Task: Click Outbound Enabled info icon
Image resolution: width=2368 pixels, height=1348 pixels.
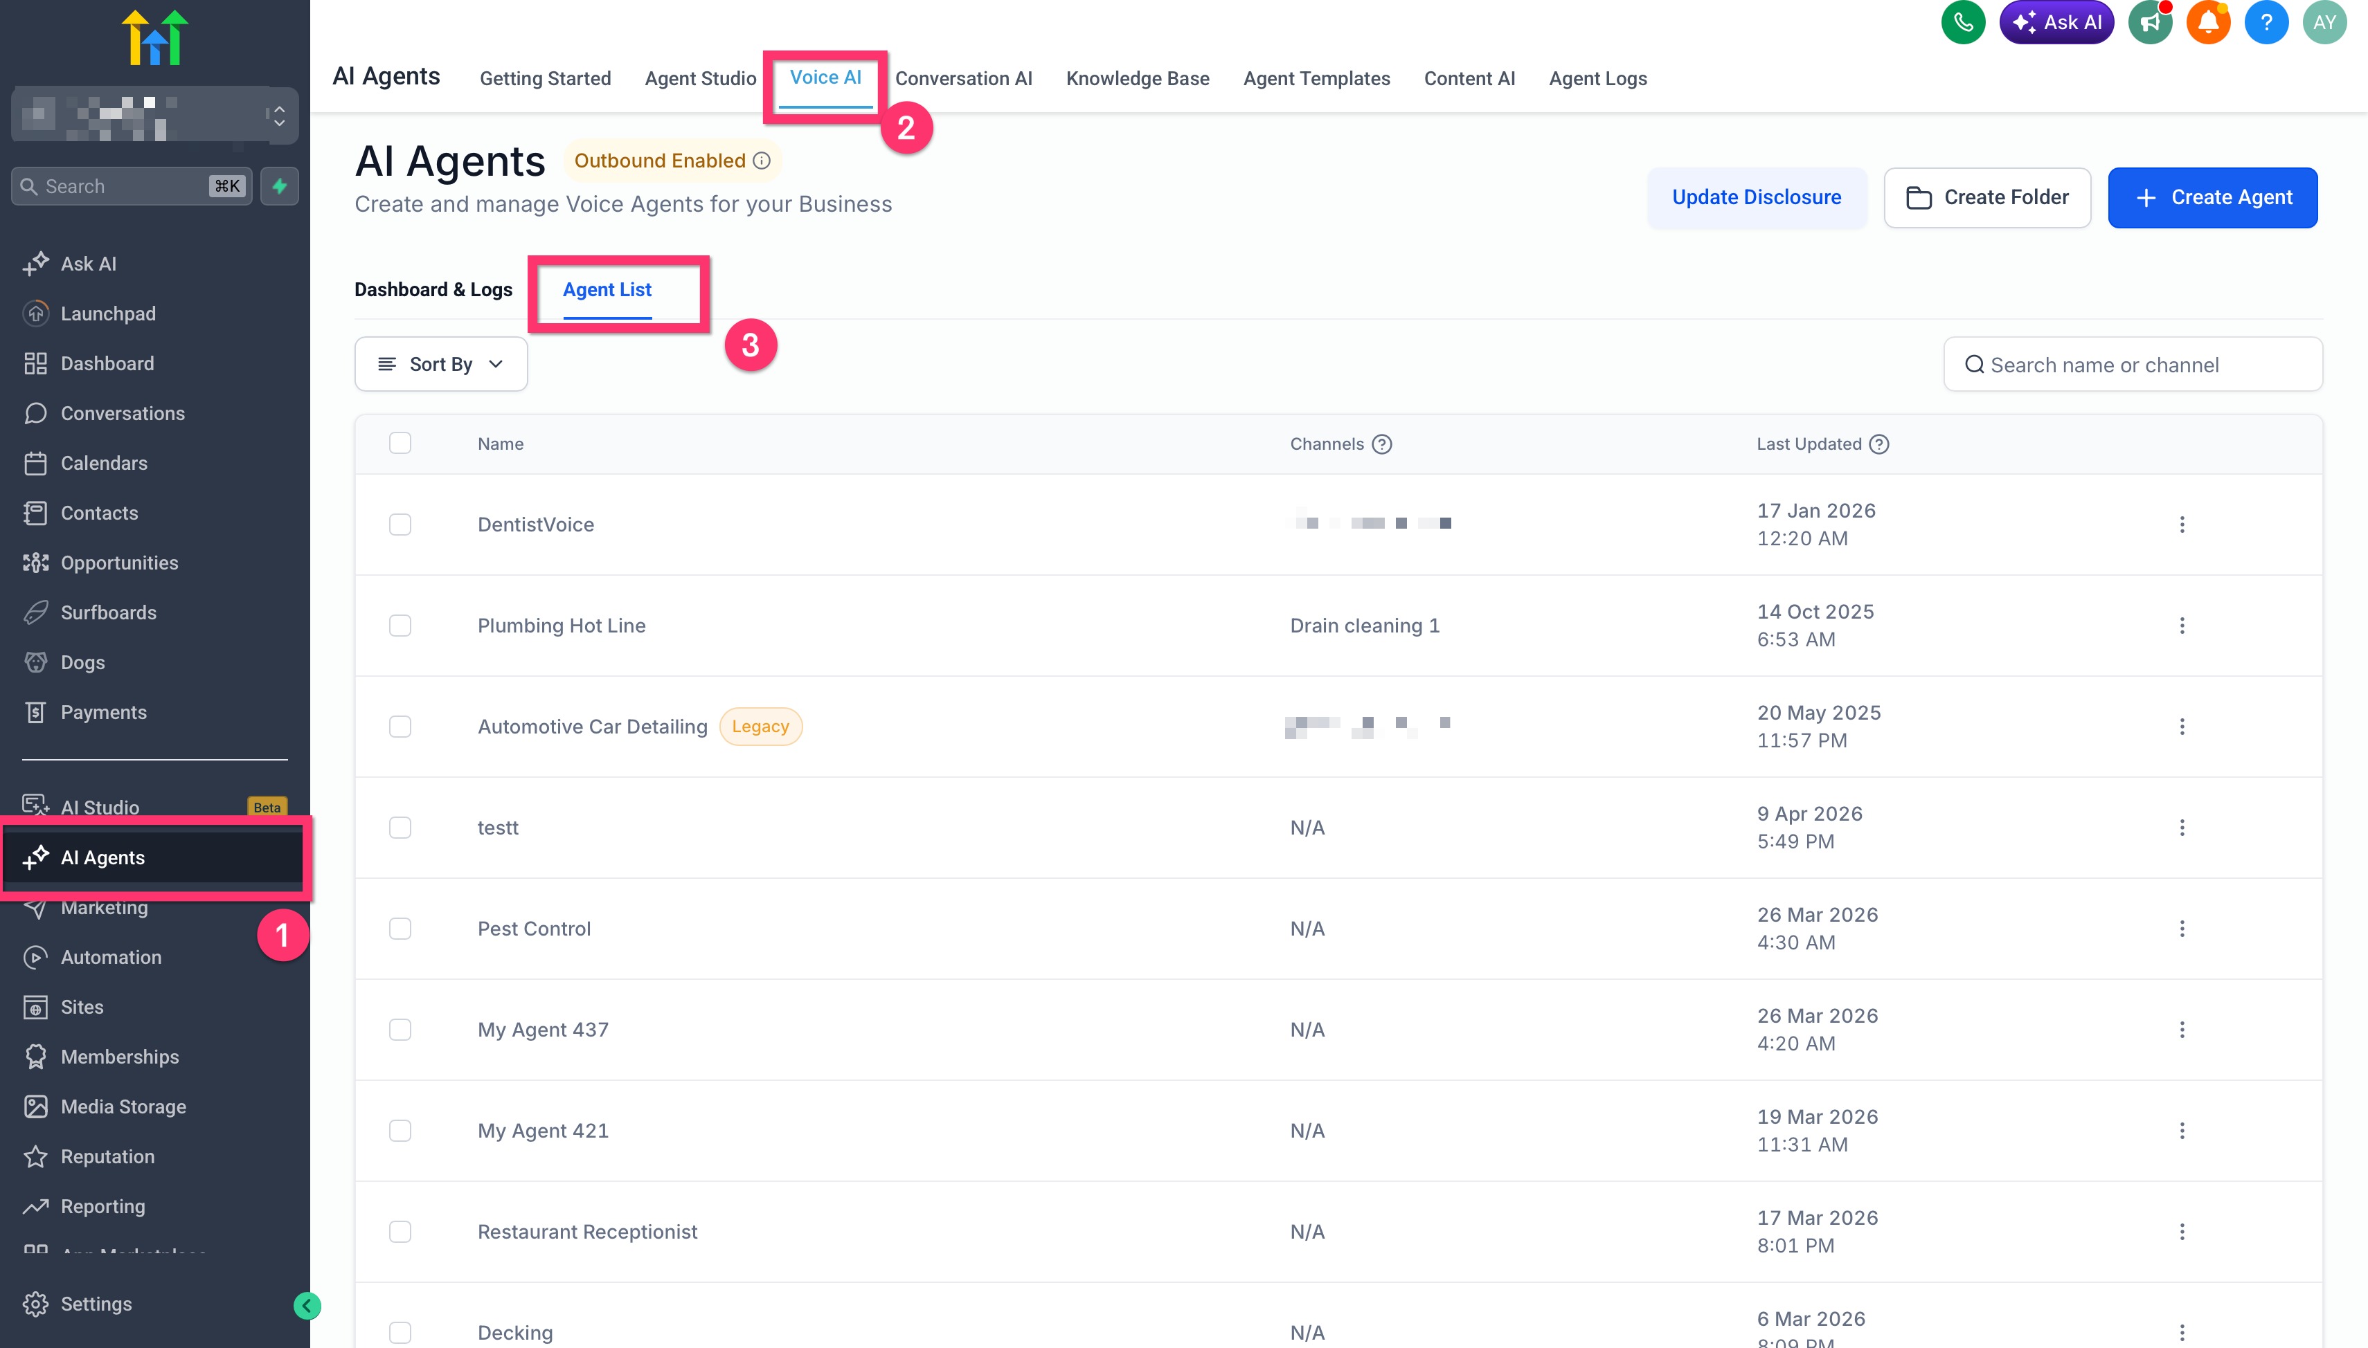Action: pos(762,161)
